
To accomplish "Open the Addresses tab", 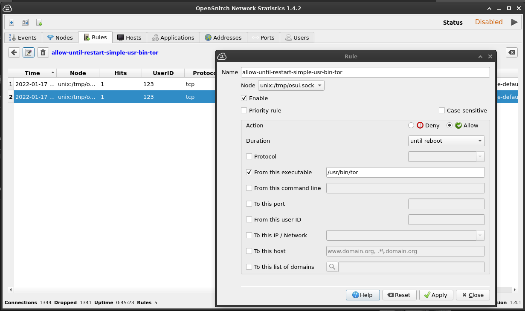I will click(223, 37).
